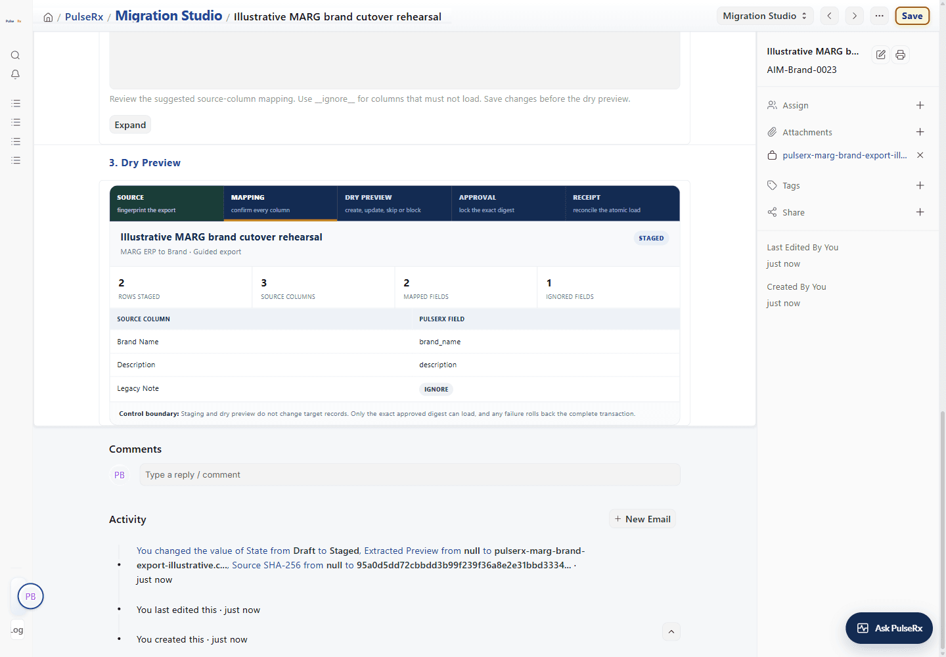Click the PB avatar beside comment box
This screenshot has width=946, height=657.
tap(120, 475)
